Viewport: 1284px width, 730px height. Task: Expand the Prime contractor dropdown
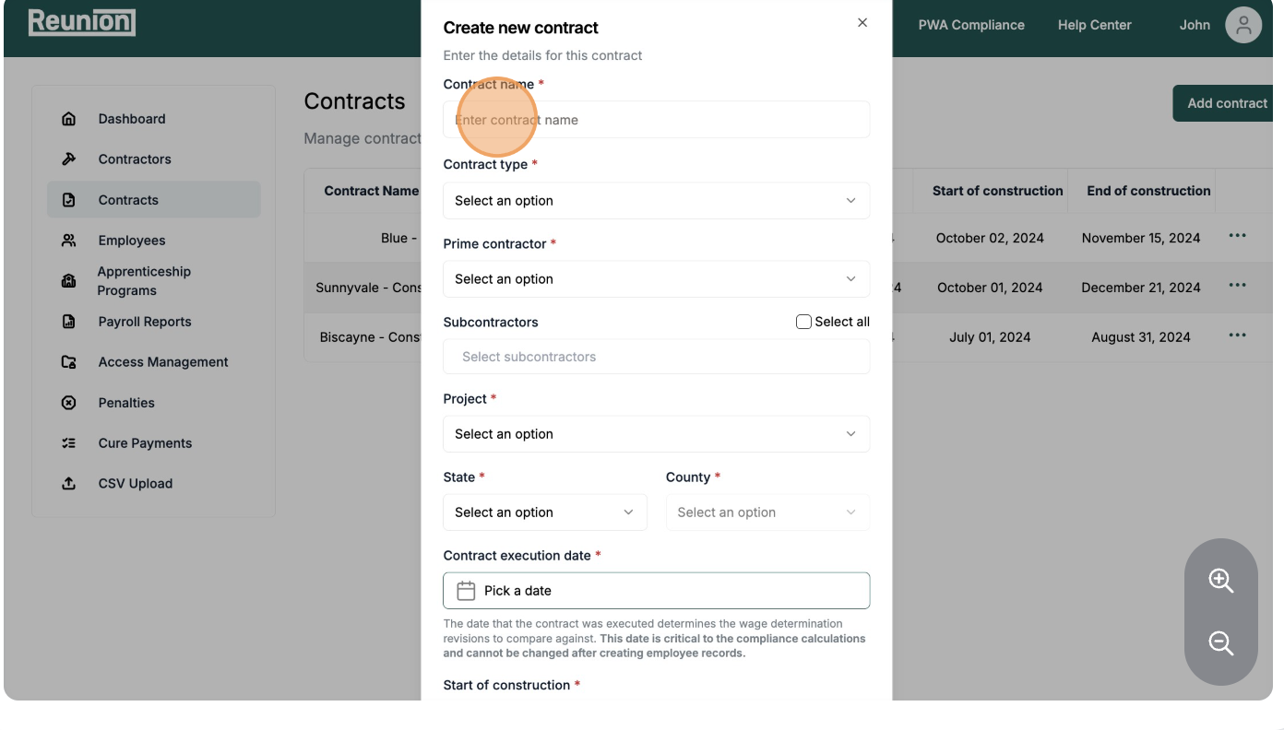656,279
